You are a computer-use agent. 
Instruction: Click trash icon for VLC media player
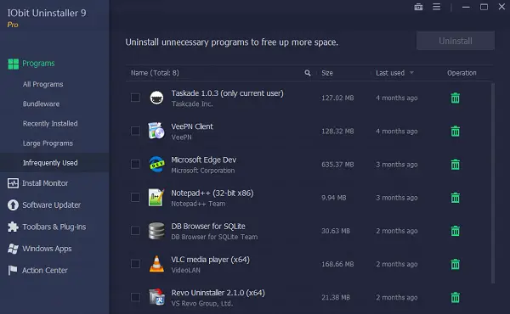455,264
